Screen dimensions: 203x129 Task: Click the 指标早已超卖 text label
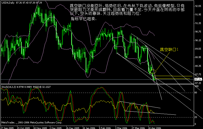tap(84, 19)
